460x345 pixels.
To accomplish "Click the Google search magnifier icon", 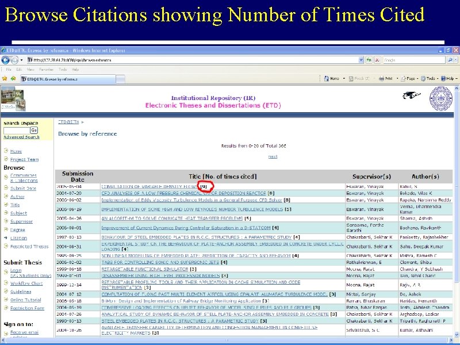I will (450, 60).
